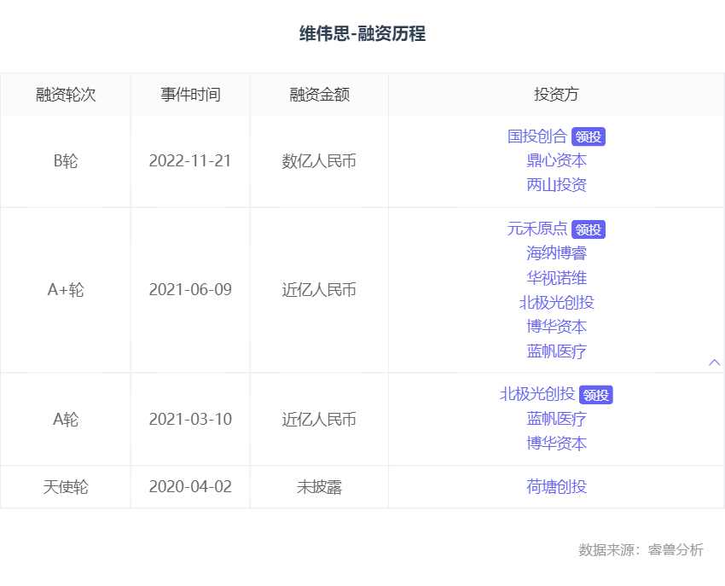725x586 pixels.
Task: Click the 事件时间 column header
Action: click(x=190, y=95)
